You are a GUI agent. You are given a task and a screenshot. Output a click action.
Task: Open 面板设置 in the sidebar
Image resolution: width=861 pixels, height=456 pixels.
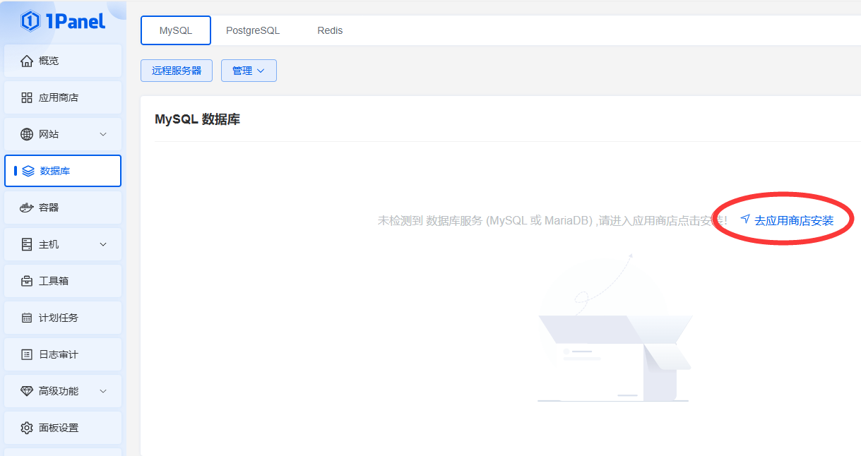coord(63,428)
